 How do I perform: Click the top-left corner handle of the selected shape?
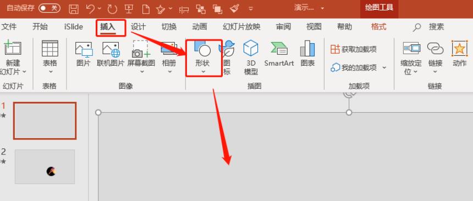[98, 112]
